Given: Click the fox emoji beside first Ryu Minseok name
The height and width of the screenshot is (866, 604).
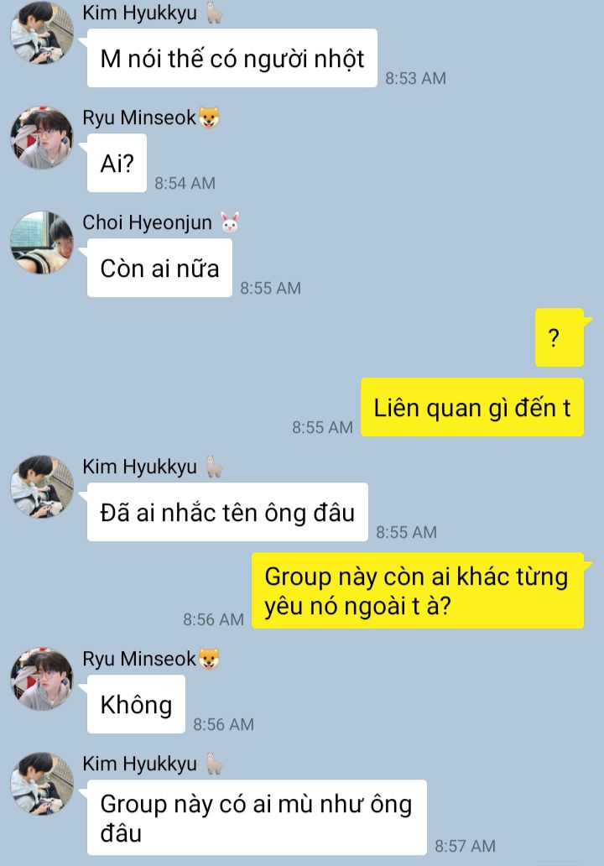Looking at the screenshot, I should click(209, 117).
